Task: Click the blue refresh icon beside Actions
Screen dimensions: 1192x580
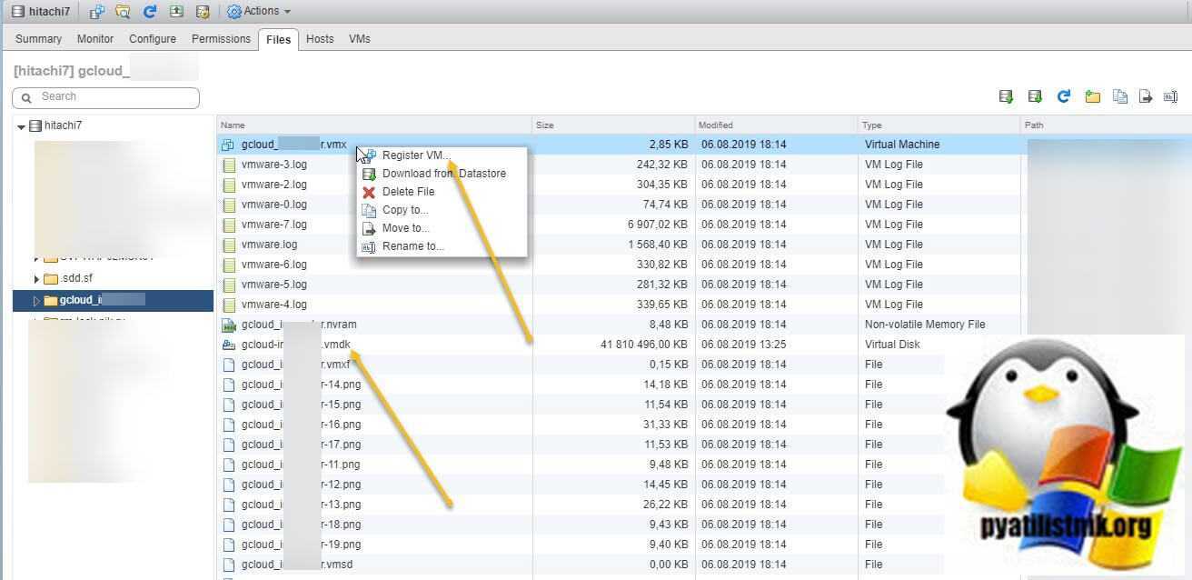Action: tap(150, 12)
